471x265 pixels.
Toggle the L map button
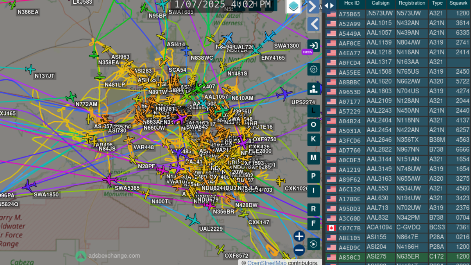314,110
